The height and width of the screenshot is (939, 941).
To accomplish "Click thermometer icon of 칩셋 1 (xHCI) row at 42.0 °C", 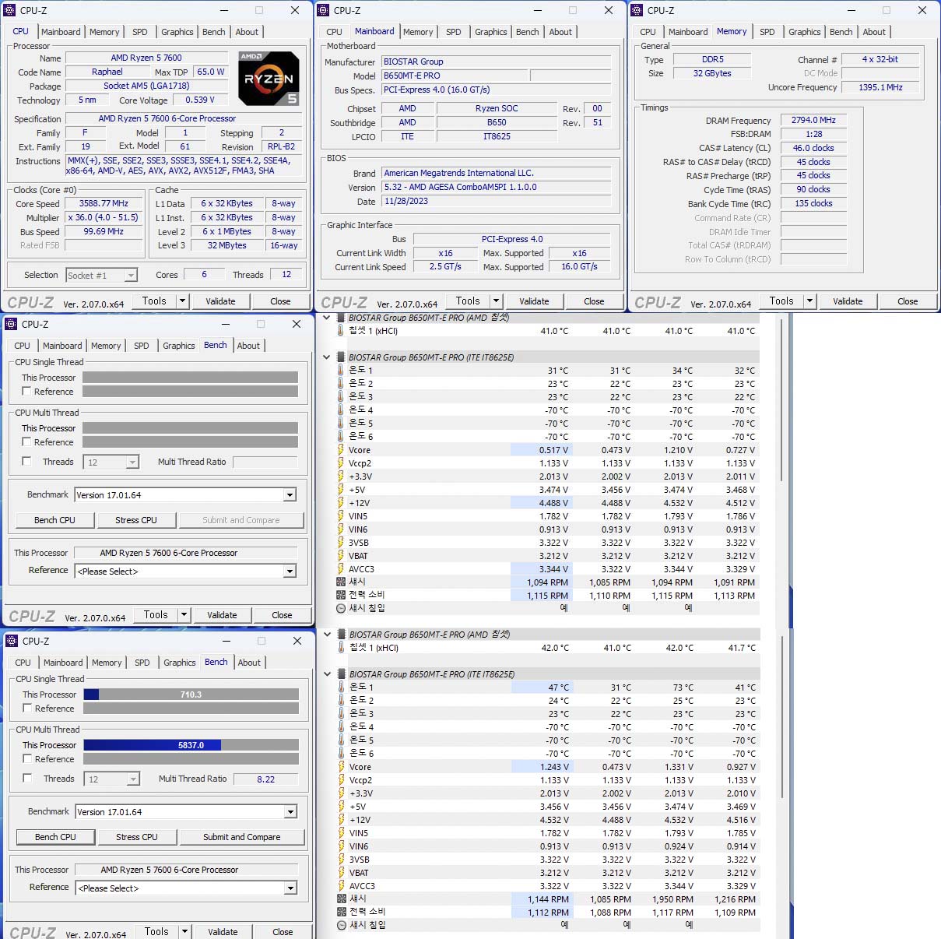I will (x=341, y=647).
